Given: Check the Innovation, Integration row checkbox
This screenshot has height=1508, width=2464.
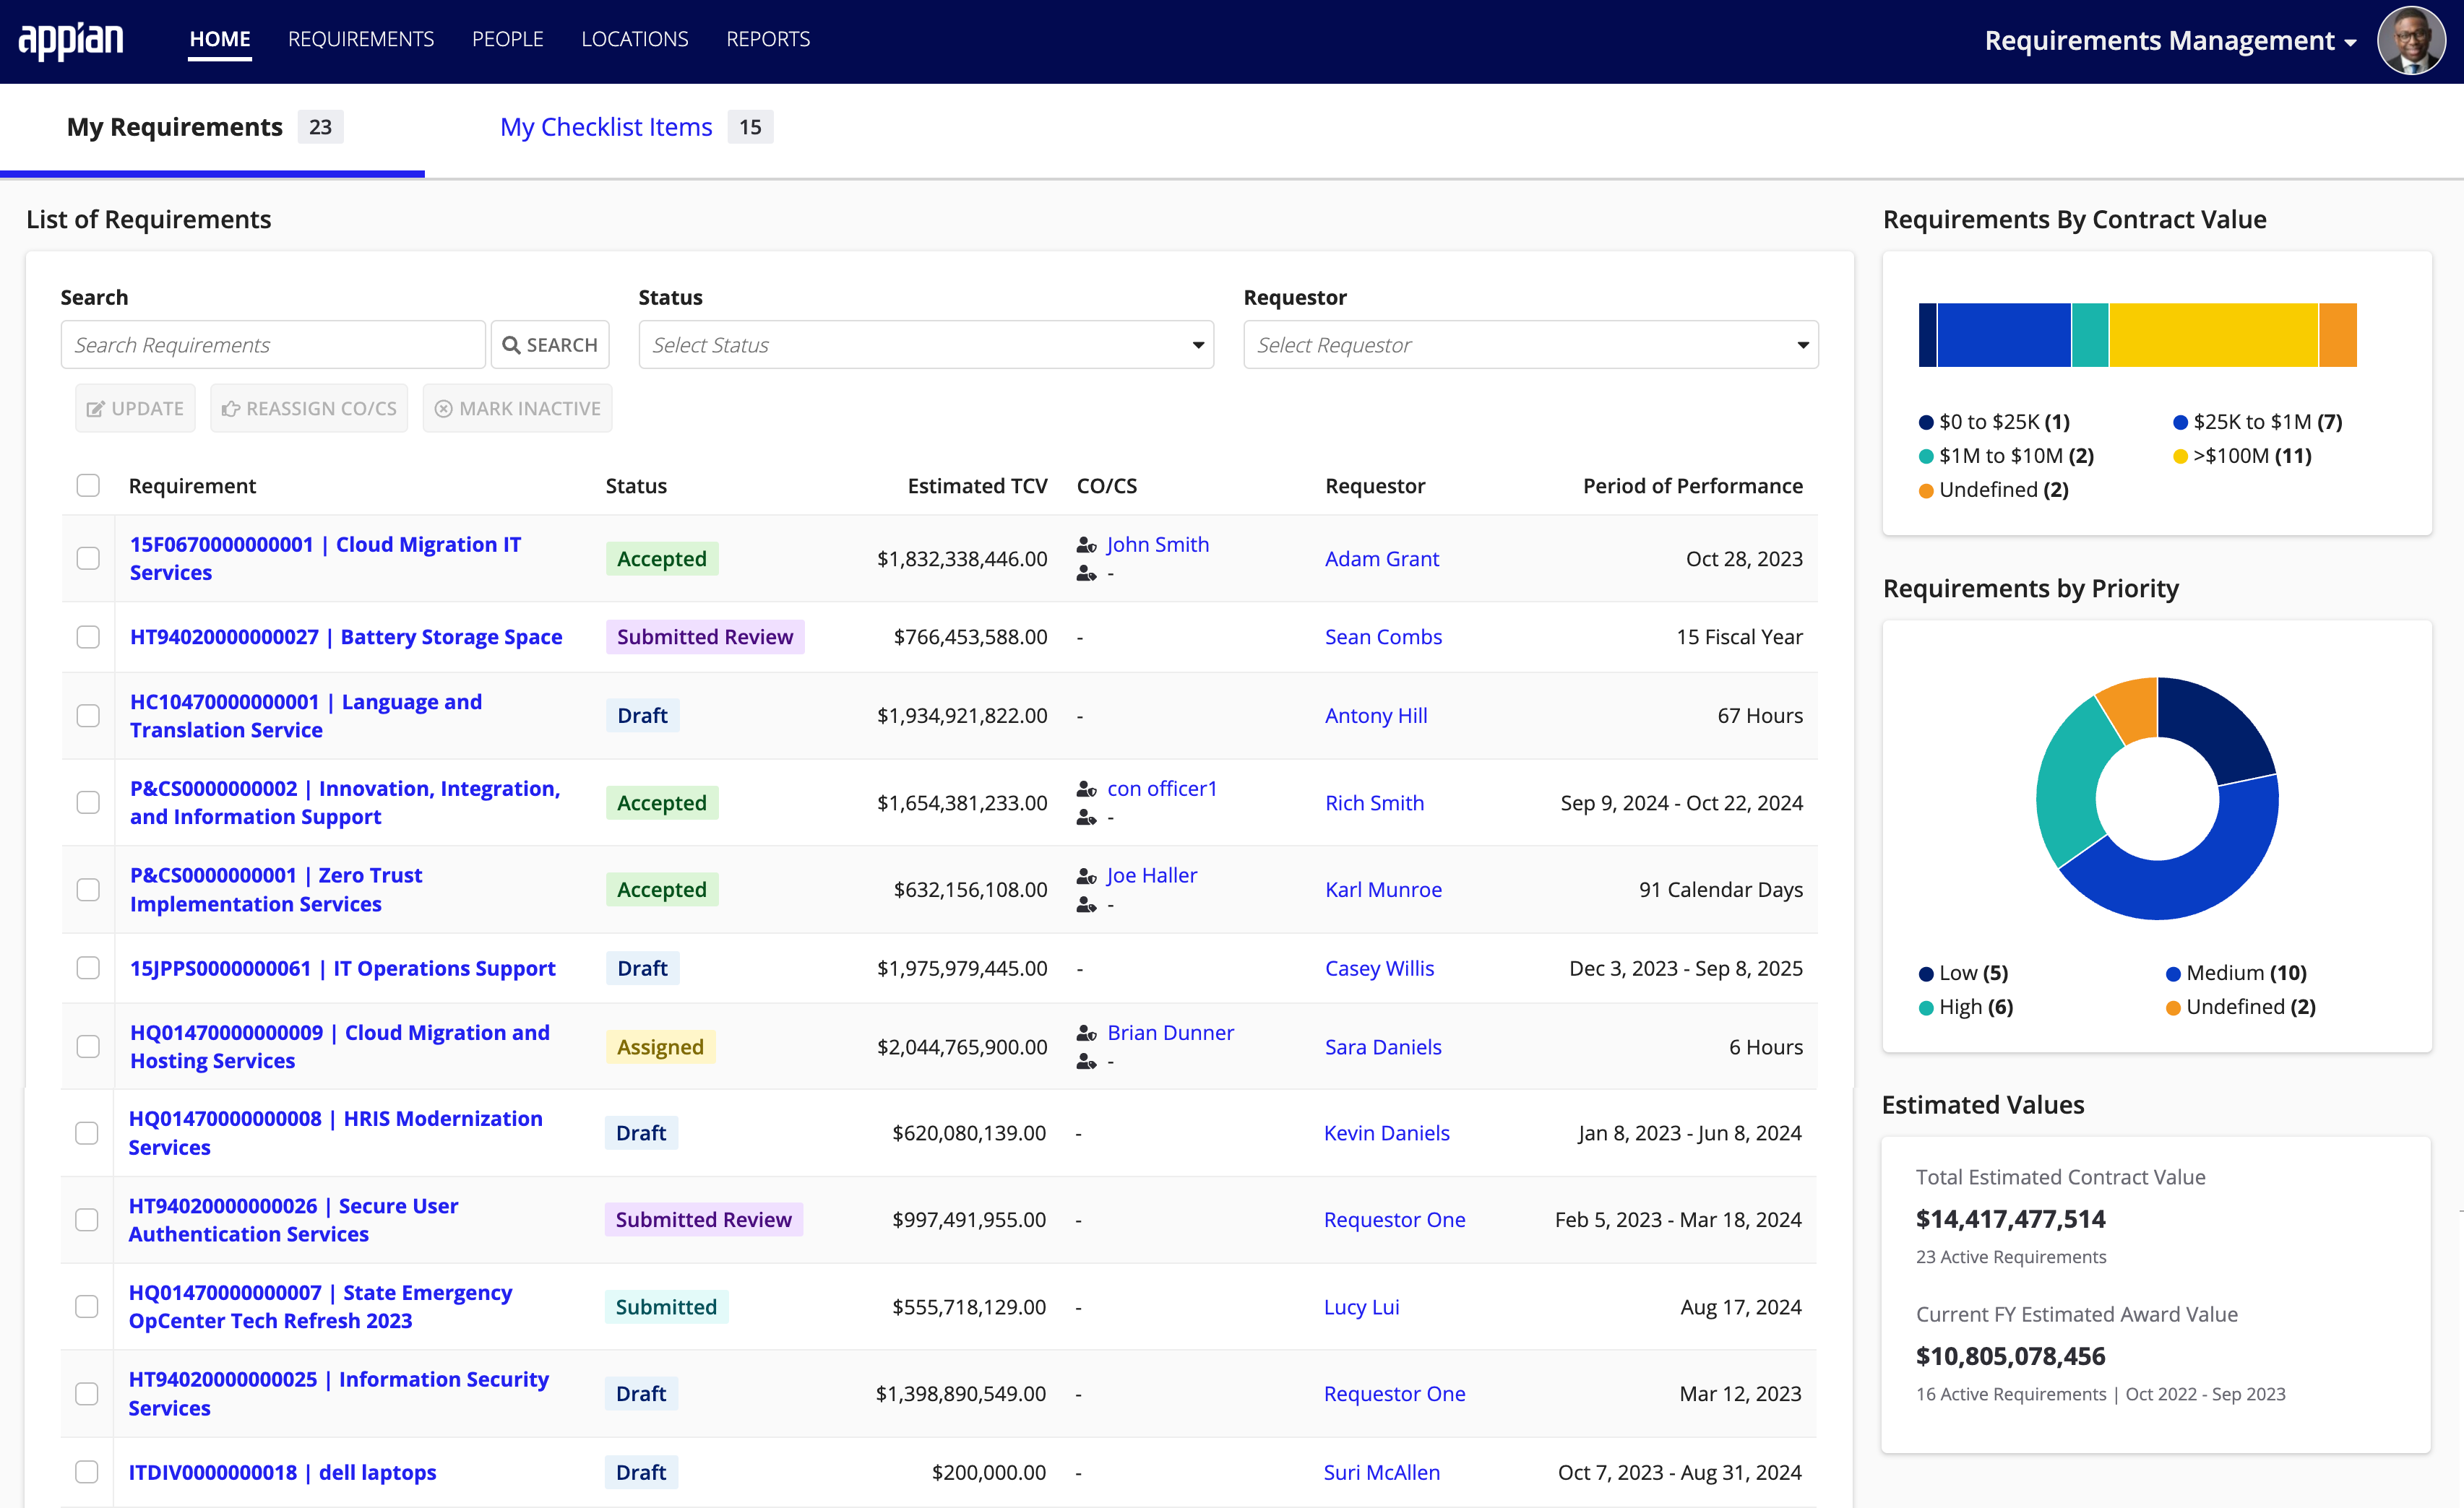Looking at the screenshot, I should (x=88, y=802).
